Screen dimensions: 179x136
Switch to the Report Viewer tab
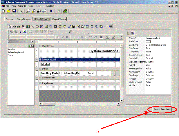pos(59,19)
